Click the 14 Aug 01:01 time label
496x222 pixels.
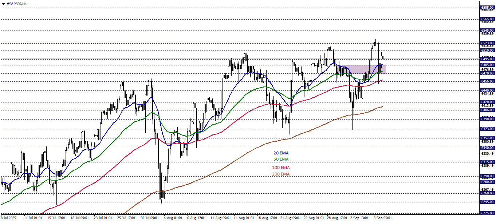point(243,218)
